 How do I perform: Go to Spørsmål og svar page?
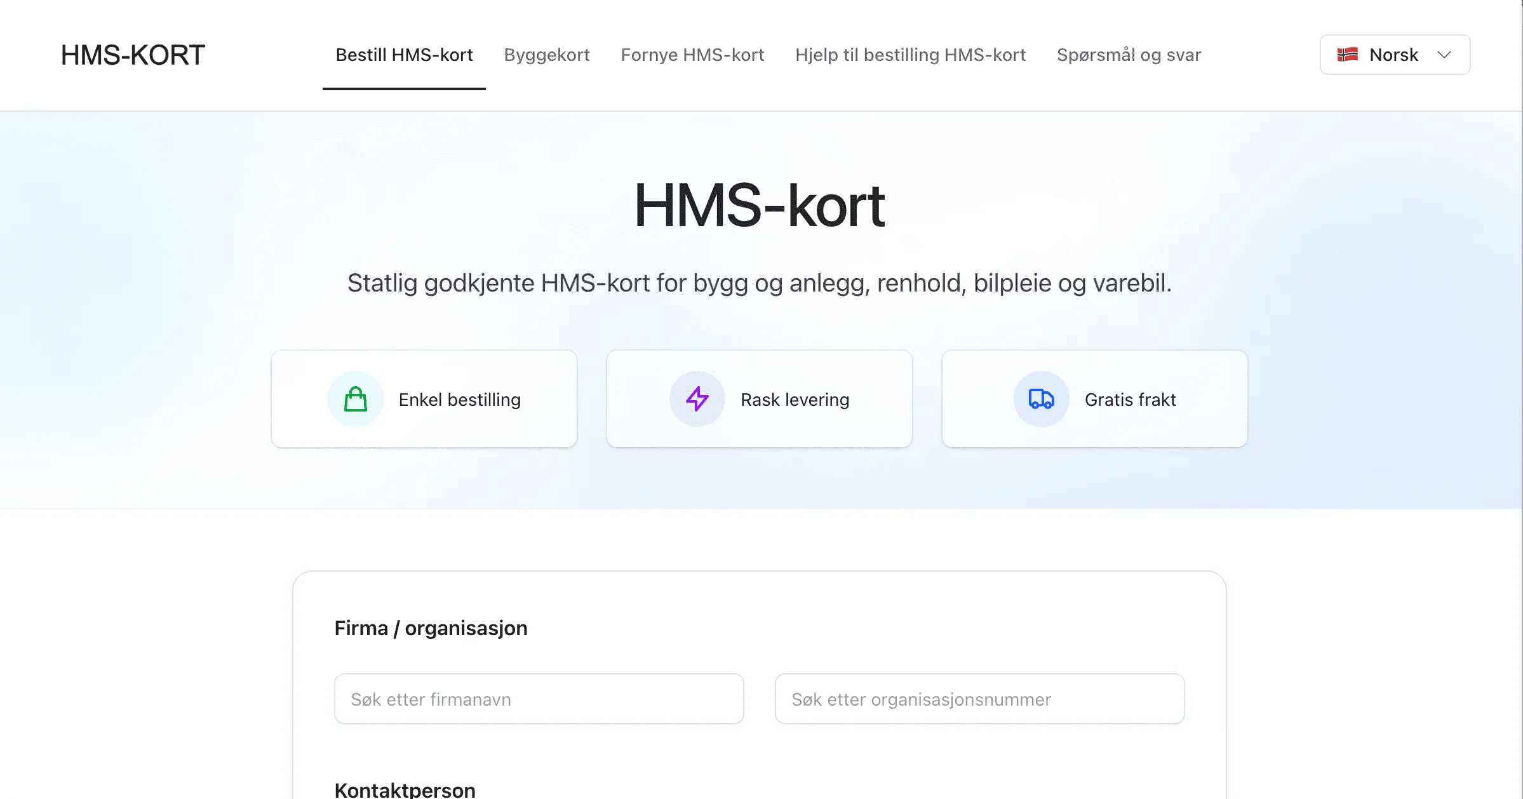[x=1129, y=55]
